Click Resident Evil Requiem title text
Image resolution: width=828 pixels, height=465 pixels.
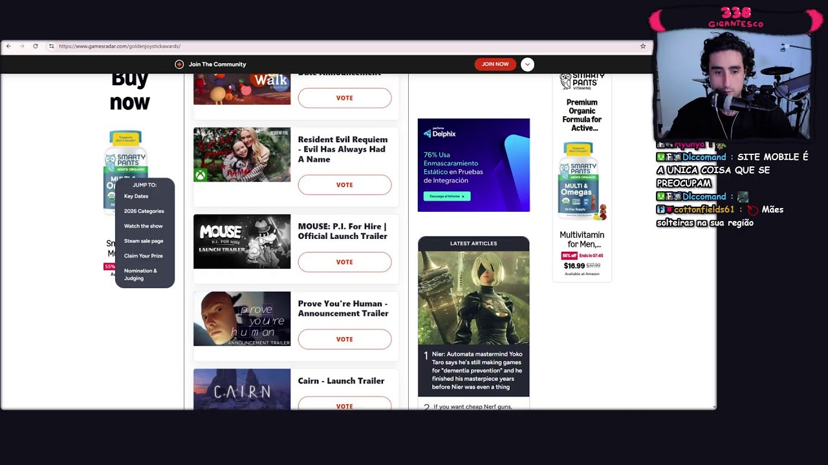pyautogui.click(x=343, y=149)
